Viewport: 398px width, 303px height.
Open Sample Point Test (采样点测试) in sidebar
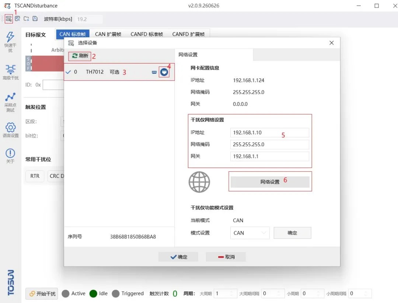10,102
